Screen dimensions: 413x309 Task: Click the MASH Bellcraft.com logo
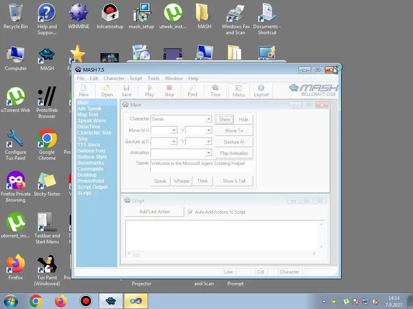(313, 90)
